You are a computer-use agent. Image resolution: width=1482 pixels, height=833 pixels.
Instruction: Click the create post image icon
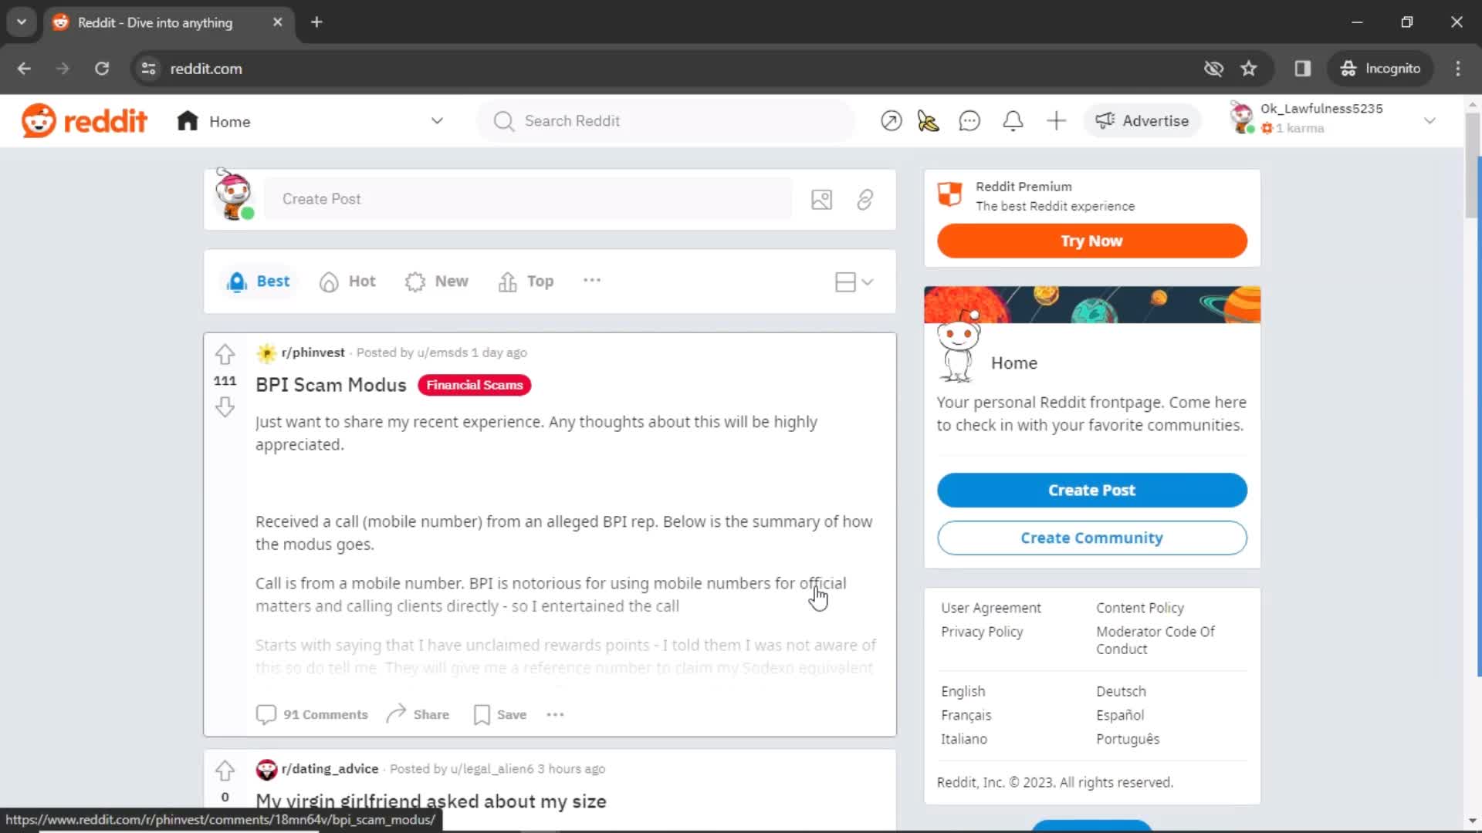[x=822, y=198]
